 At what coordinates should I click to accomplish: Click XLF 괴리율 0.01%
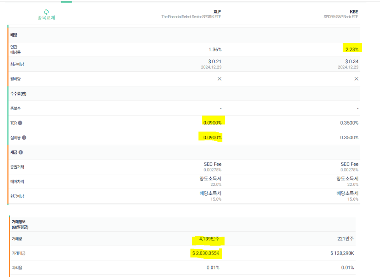(x=213, y=268)
